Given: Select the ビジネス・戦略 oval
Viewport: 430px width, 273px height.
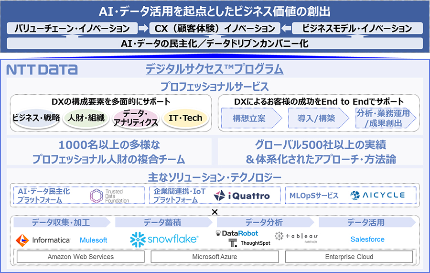Looking at the screenshot, I should click(36, 118).
